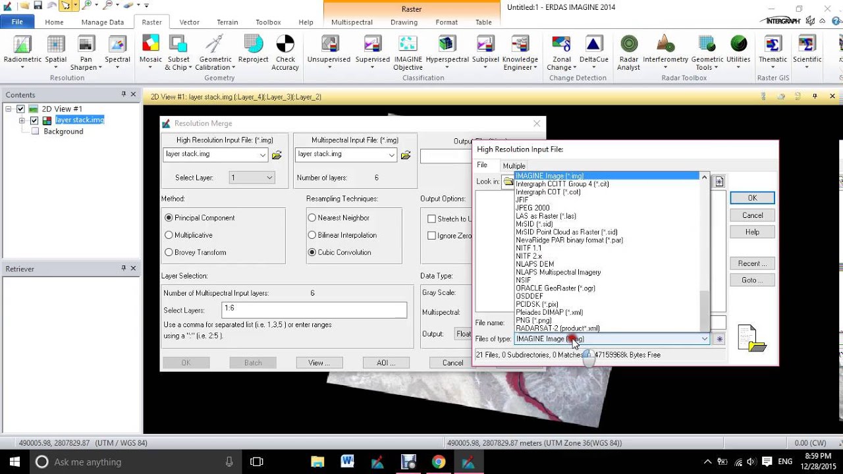
Task: Toggle 2D View #1 checkbox in Contents
Action: 20,109
